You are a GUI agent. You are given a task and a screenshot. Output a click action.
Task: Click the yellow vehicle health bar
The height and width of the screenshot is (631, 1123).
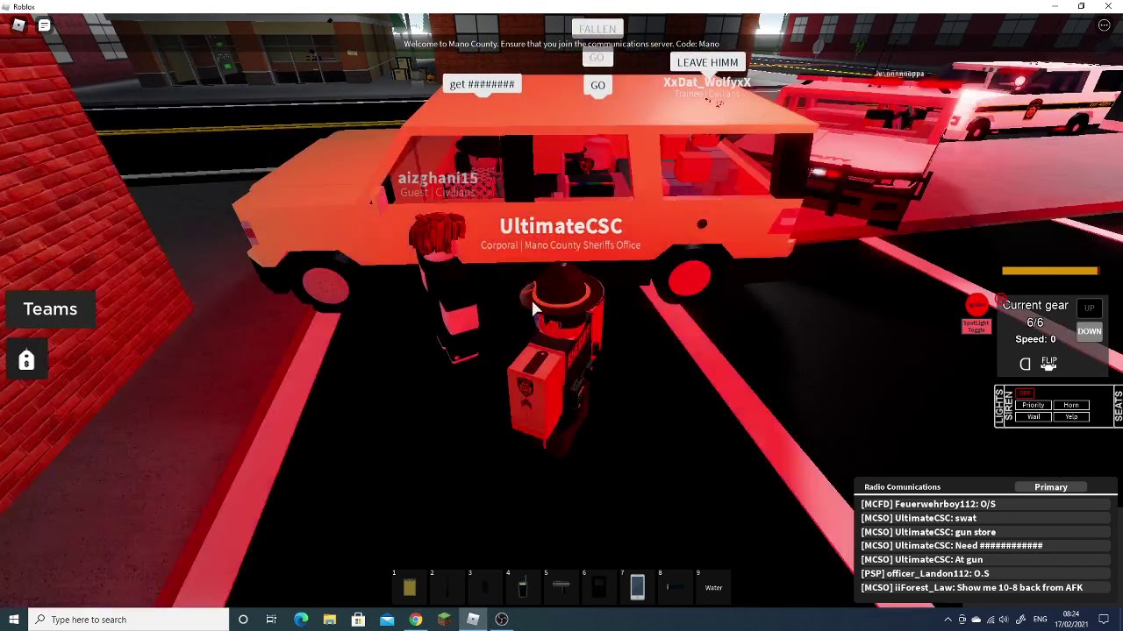(1050, 271)
